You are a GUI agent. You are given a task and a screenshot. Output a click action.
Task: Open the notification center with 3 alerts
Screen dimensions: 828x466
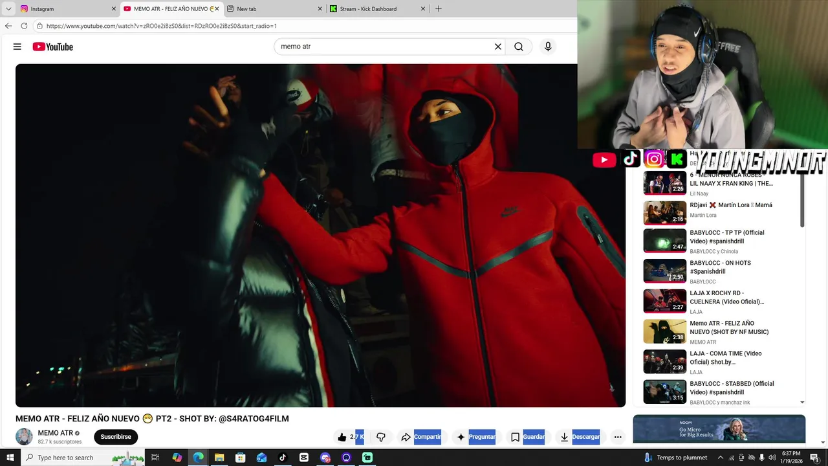point(815,458)
